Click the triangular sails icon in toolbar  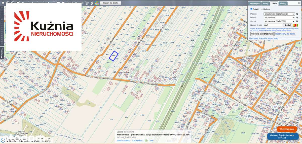point(92,3)
